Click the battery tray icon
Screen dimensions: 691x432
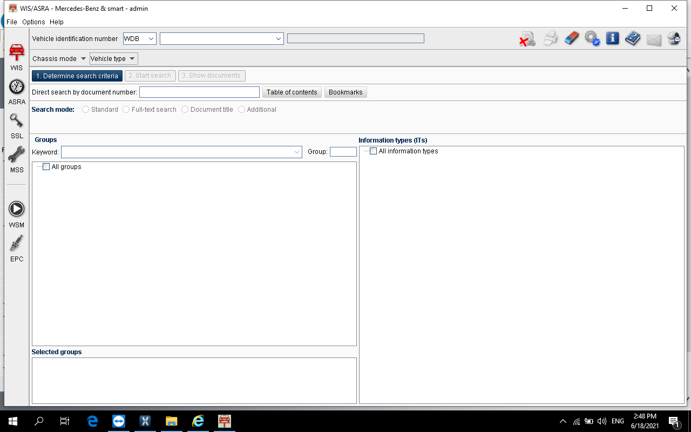tap(589, 421)
